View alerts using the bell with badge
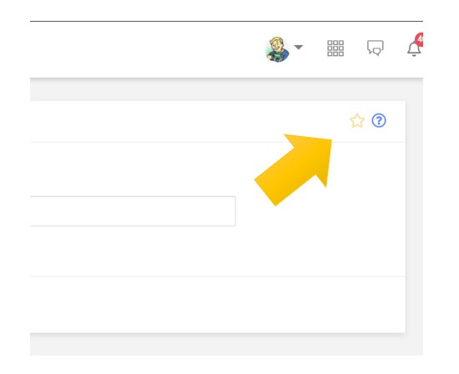This screenshot has width=459, height=374. 414,49
